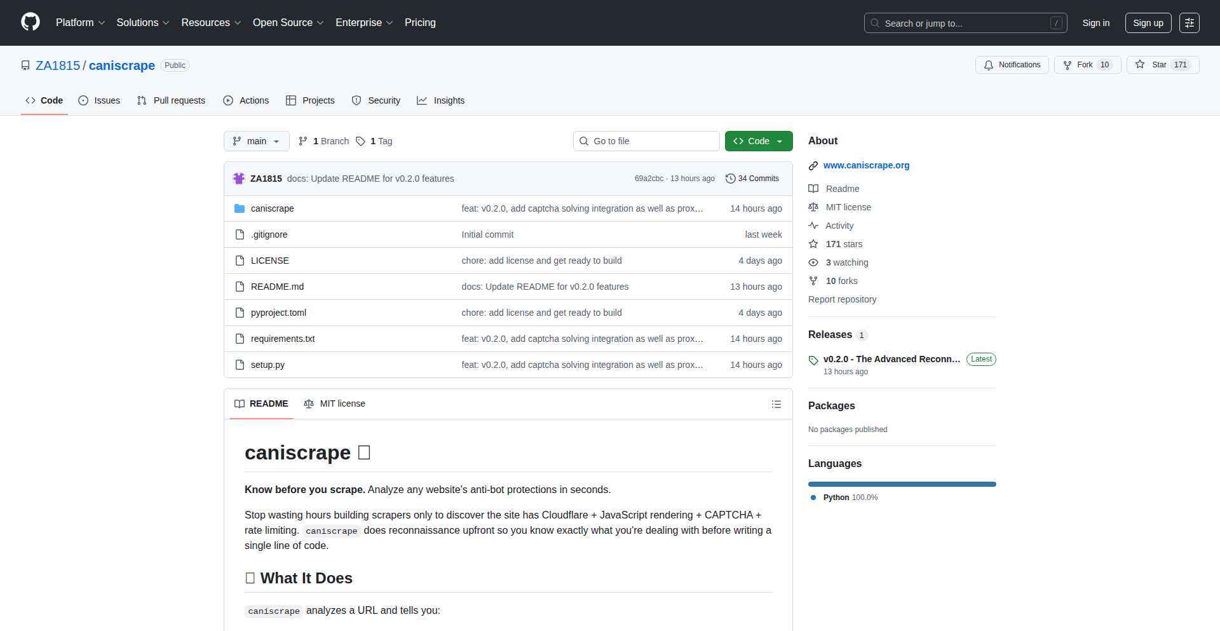Open the caniscrape folder
1220x631 pixels.
pos(272,208)
